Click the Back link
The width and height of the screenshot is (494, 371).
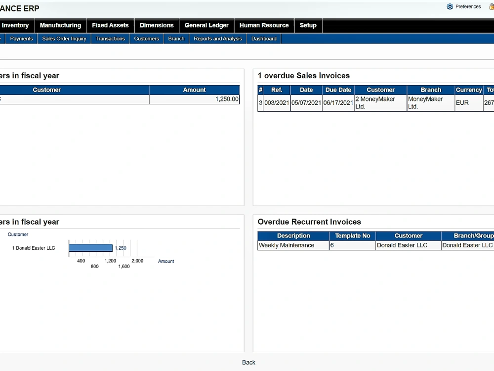click(x=248, y=363)
